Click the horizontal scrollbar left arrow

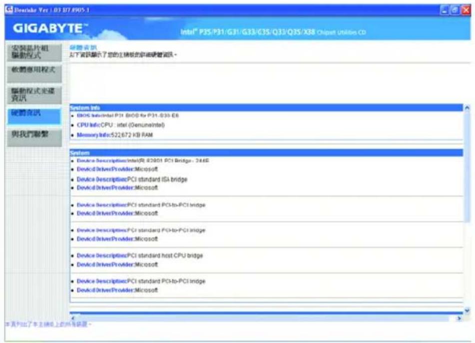coord(73,318)
